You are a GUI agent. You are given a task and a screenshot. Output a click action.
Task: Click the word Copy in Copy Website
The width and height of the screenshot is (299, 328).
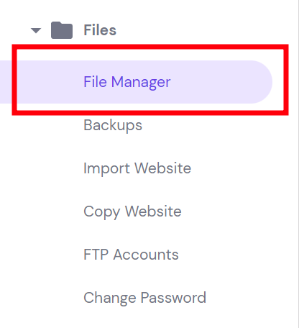102,212
